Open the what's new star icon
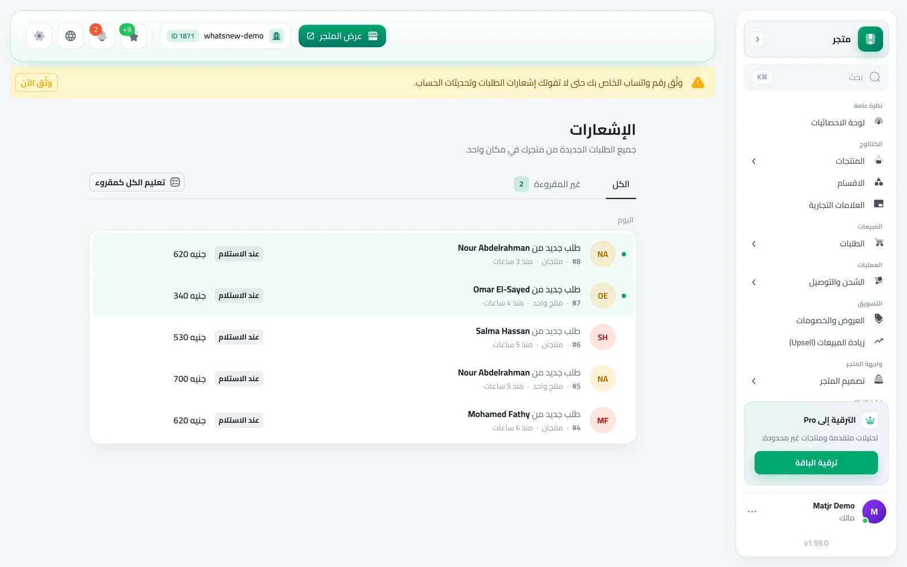Image resolution: width=907 pixels, height=567 pixels. tap(134, 36)
